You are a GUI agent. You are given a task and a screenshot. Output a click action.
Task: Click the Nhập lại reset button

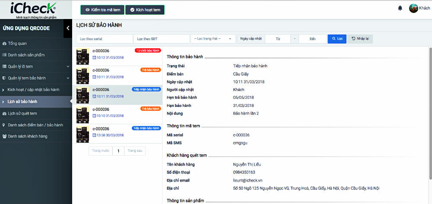point(360,39)
